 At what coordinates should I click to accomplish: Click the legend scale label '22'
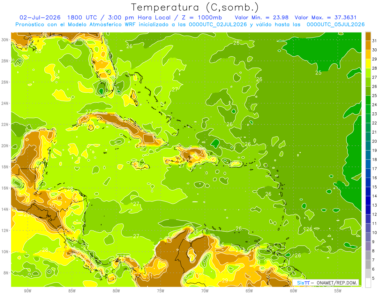point(374,123)
